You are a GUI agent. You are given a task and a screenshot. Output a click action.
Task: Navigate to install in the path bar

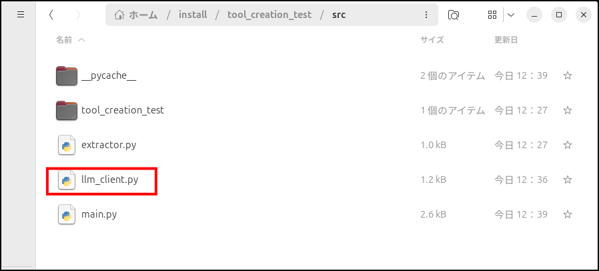point(193,15)
